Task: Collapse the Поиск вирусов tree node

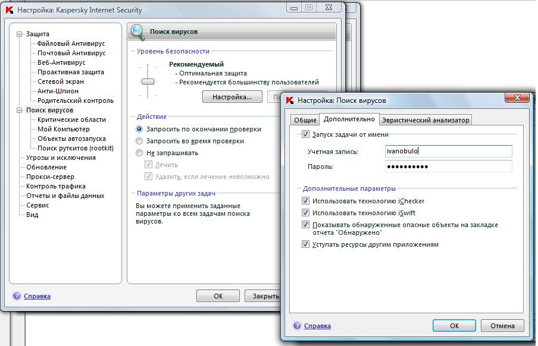Action: click(20, 110)
